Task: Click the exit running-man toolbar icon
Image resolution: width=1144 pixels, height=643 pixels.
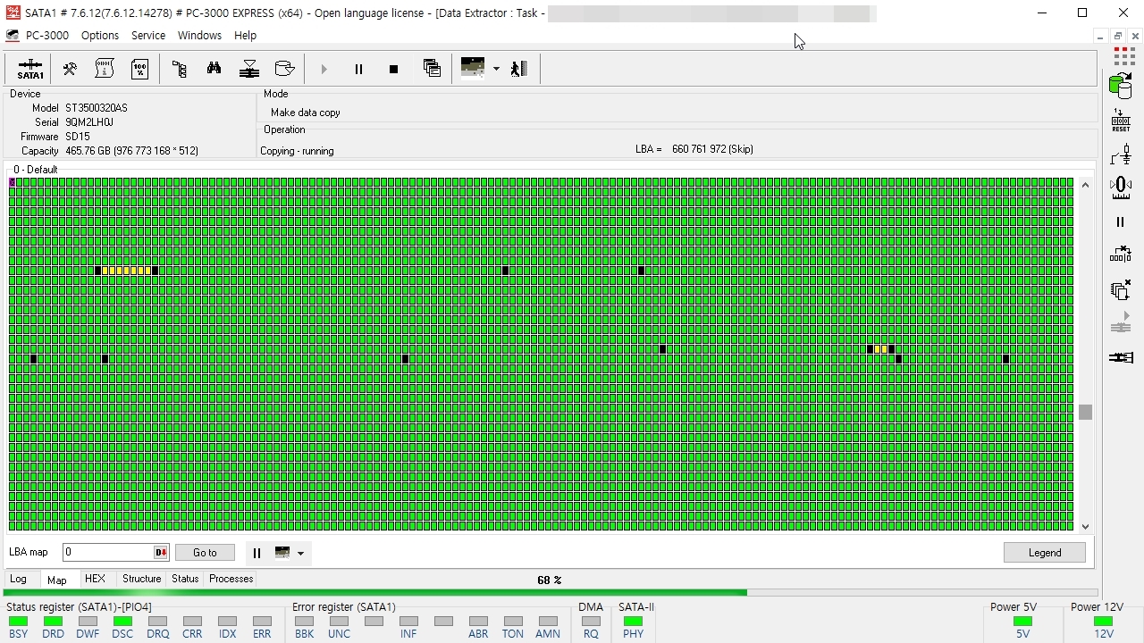Action: coord(519,69)
